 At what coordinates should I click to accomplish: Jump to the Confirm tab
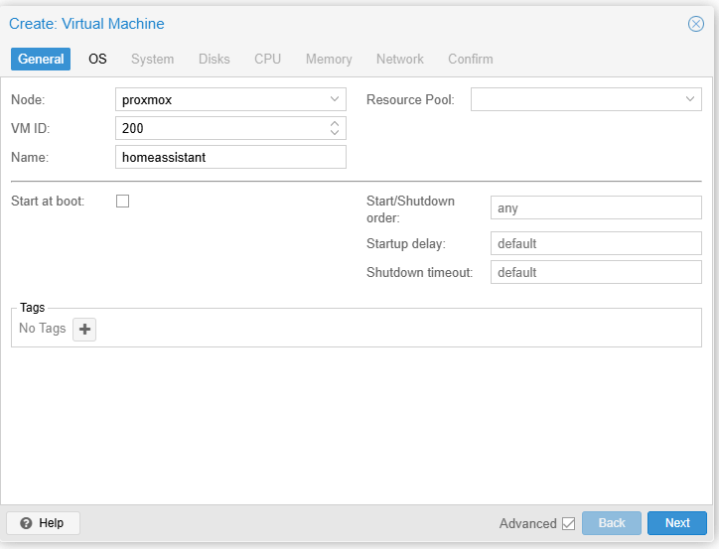470,60
